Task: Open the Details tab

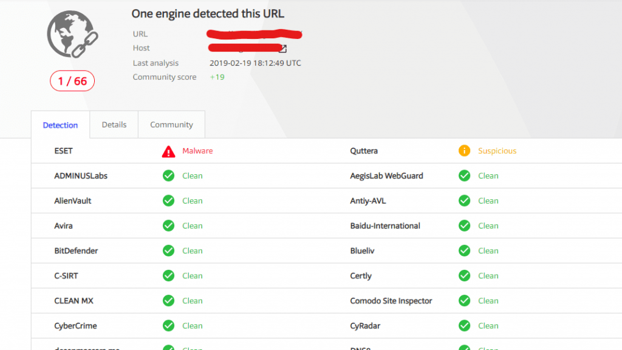Action: [x=114, y=125]
